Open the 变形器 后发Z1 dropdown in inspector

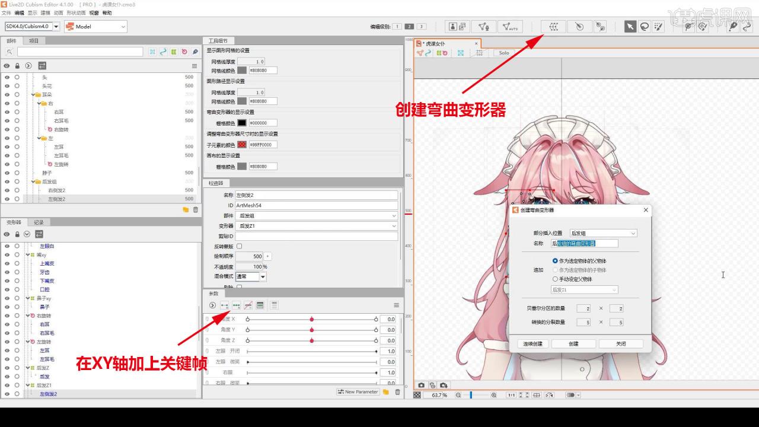pyautogui.click(x=317, y=226)
